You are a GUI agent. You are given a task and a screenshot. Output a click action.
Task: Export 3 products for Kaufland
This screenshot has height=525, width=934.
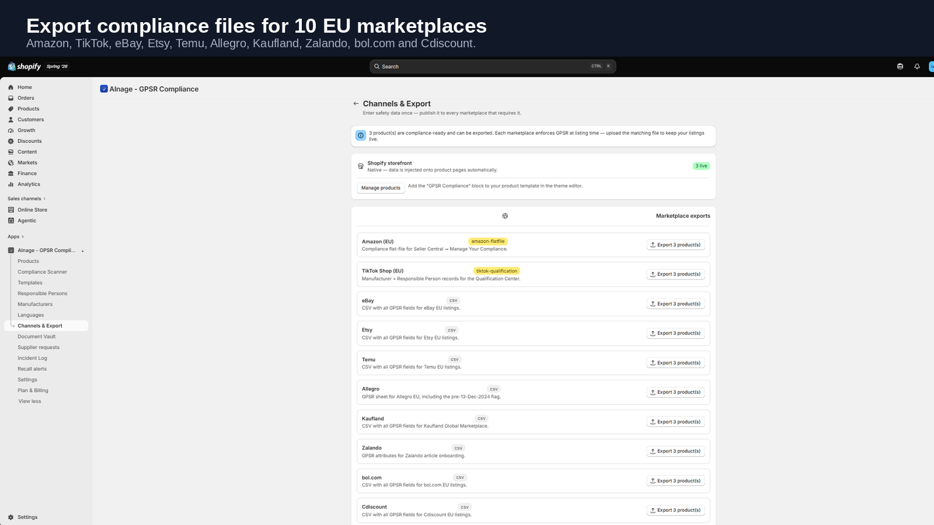click(x=675, y=422)
